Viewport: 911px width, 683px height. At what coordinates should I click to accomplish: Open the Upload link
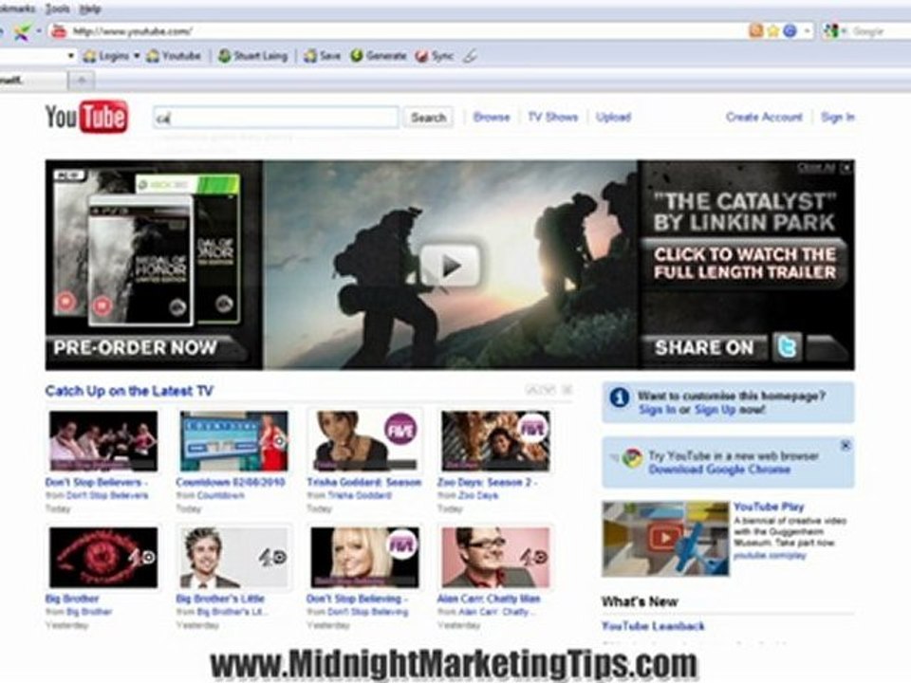pos(614,117)
